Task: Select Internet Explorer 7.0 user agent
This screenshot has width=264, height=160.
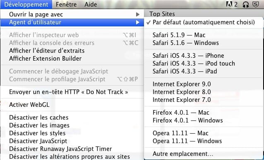Action: coord(204,100)
